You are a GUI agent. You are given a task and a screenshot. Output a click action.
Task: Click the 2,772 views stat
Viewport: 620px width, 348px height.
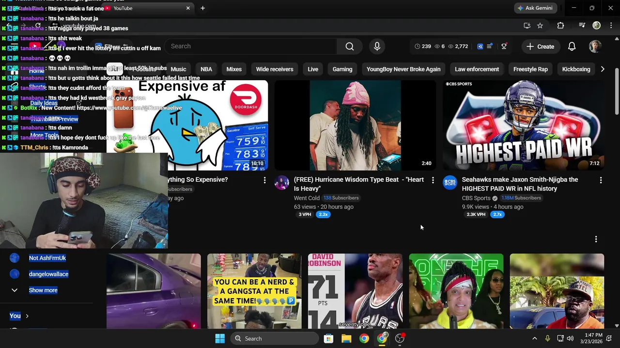click(458, 46)
